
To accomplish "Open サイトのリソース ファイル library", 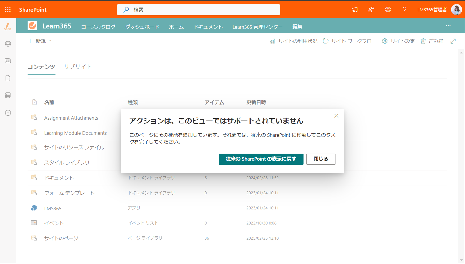I will pyautogui.click(x=74, y=148).
